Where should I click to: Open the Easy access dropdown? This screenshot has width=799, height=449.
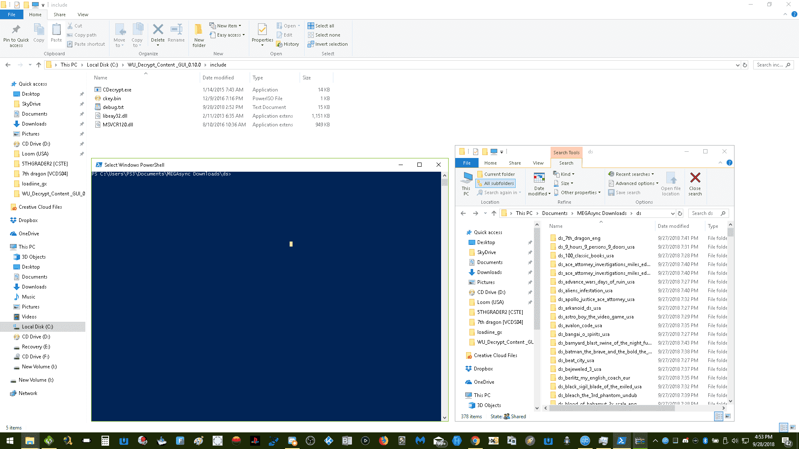[227, 35]
